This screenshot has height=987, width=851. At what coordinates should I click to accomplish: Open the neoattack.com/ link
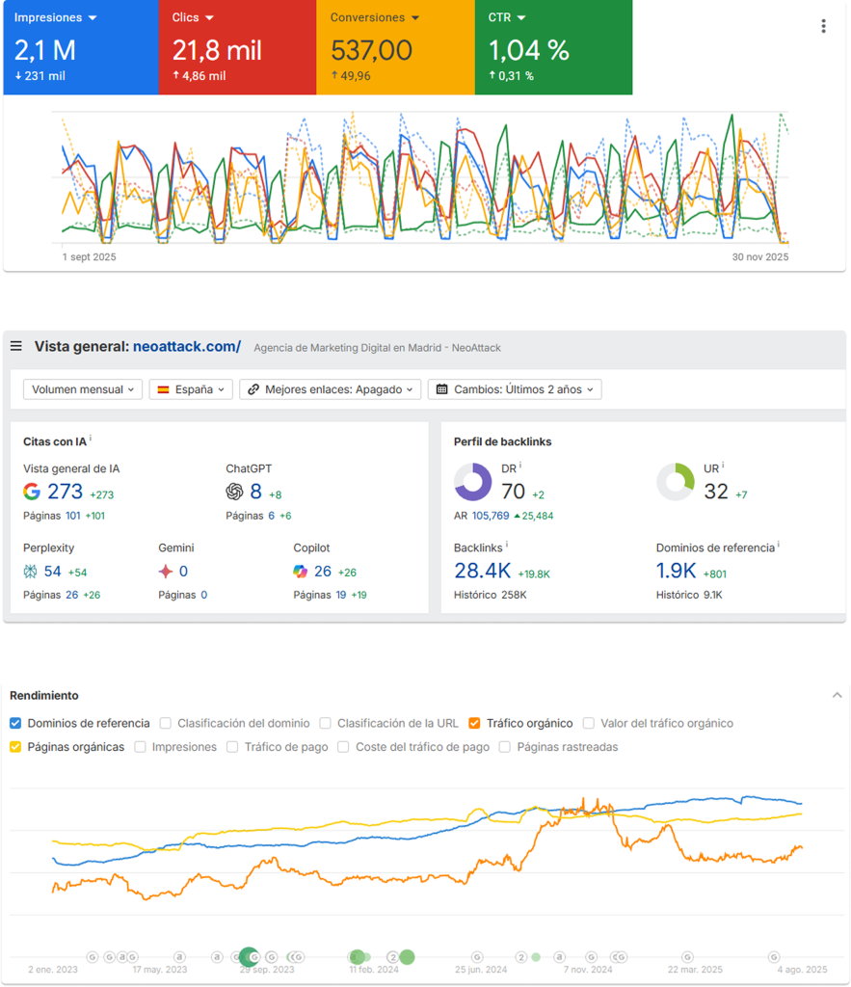point(186,347)
